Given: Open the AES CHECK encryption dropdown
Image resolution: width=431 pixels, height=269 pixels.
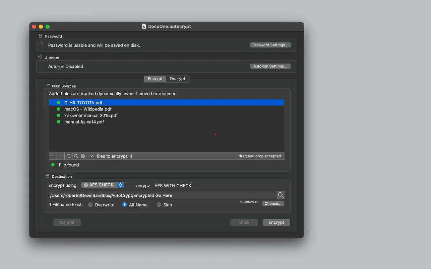Looking at the screenshot, I should point(103,185).
